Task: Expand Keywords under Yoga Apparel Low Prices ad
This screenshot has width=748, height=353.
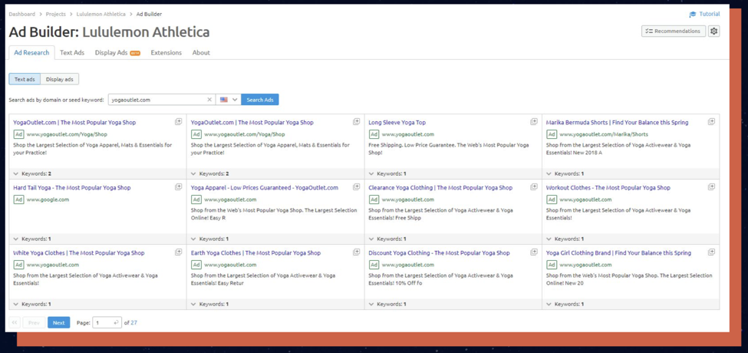Action: tap(210, 239)
